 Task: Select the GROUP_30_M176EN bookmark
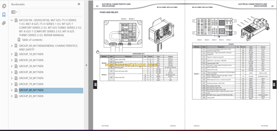click(x=31, y=66)
